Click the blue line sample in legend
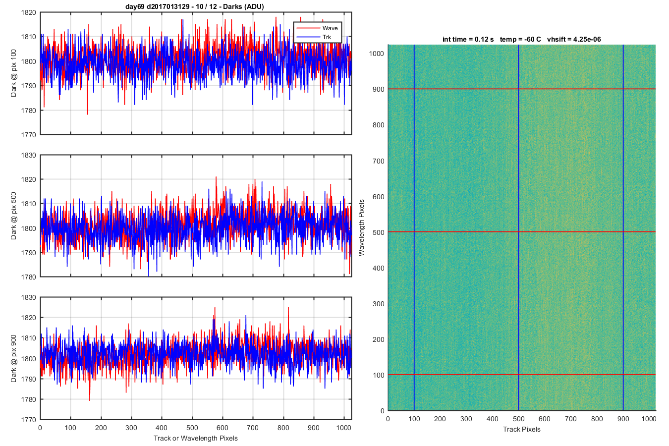Image resolution: width=669 pixels, height=446 pixels. 308,37
